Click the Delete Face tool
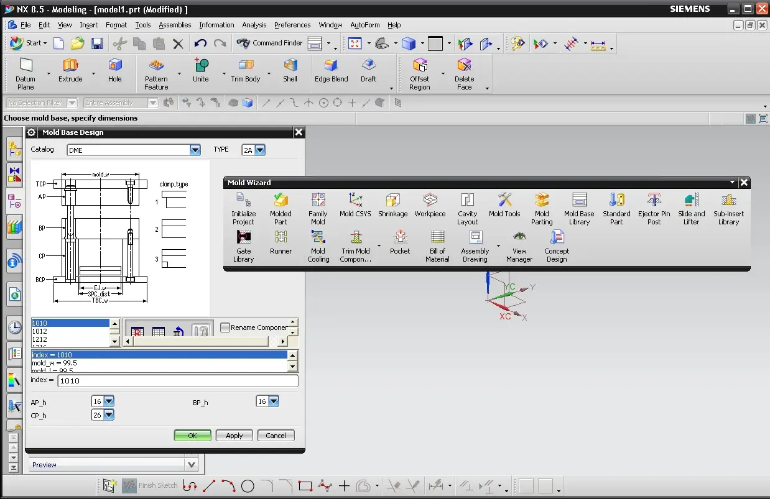Viewport: 770px width, 499px height. pos(464,74)
